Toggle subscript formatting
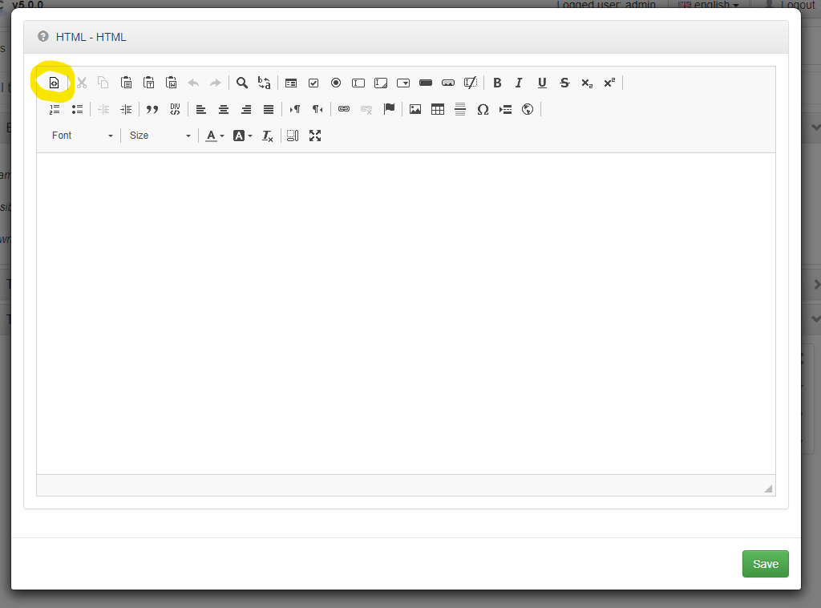Screen dimensions: 821x608 tap(587, 83)
